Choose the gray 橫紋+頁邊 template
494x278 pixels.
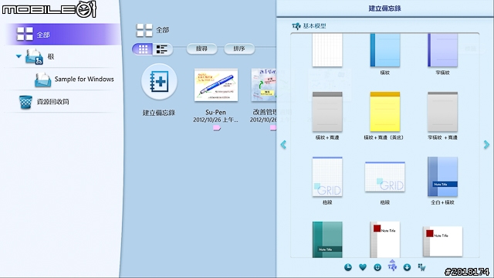(x=327, y=112)
